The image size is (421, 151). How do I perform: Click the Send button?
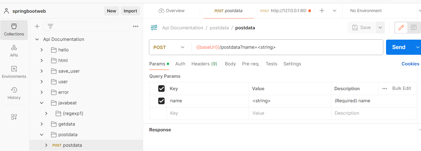pos(399,47)
